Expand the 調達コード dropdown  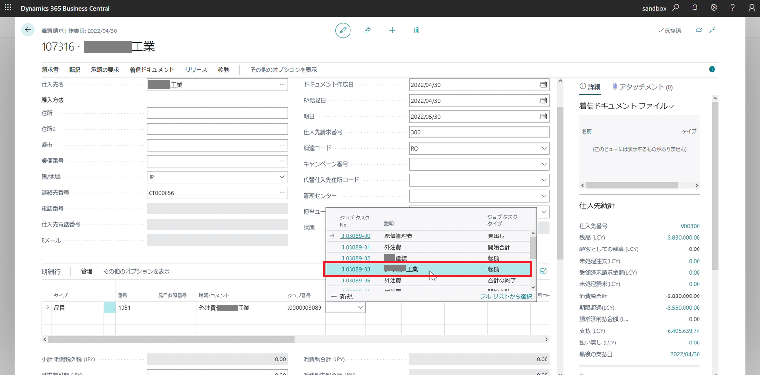click(x=544, y=148)
